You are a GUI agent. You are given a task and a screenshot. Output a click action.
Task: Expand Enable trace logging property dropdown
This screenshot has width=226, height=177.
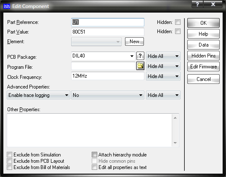pos(38,95)
